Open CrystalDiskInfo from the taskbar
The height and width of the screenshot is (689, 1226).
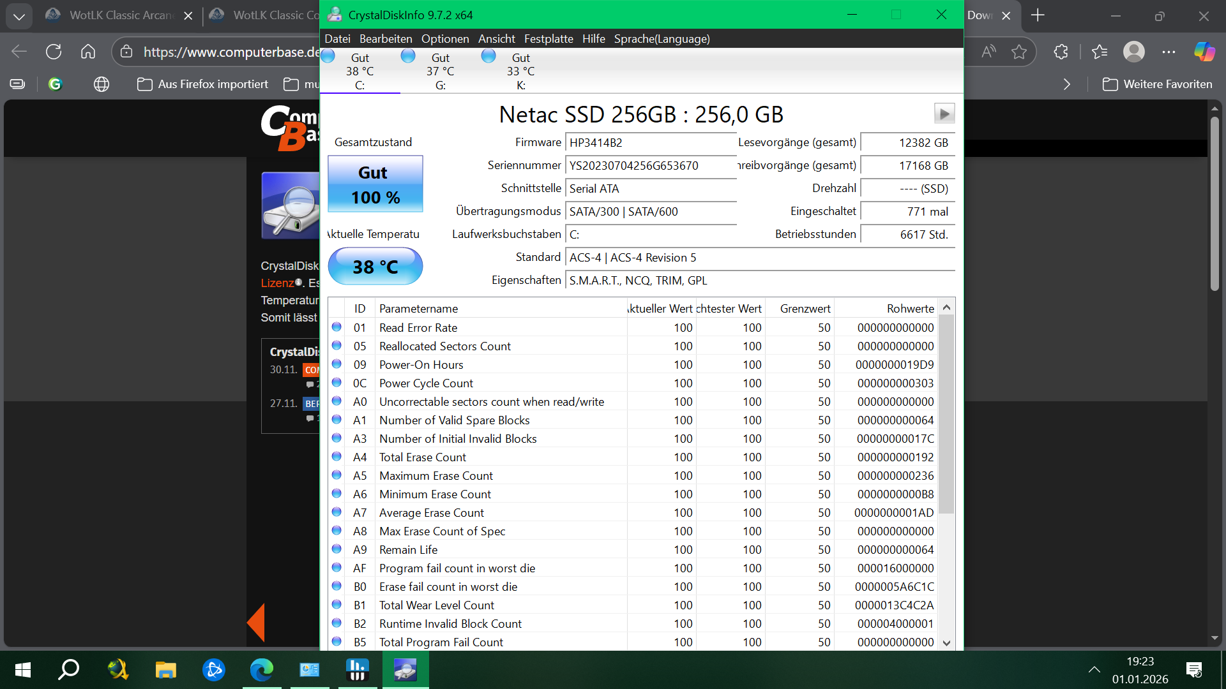[405, 670]
